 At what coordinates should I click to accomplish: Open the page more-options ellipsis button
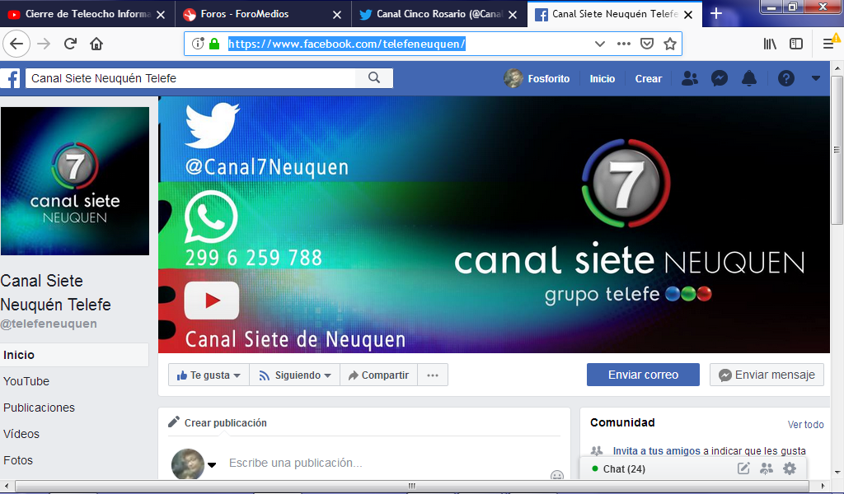coord(432,375)
